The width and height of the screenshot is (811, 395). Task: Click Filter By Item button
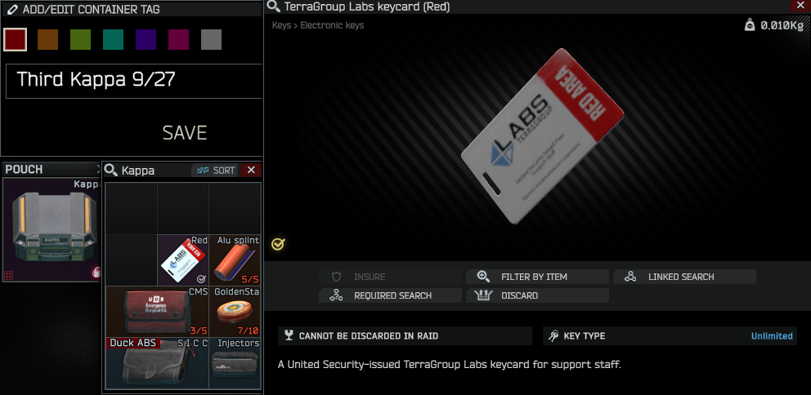click(537, 277)
